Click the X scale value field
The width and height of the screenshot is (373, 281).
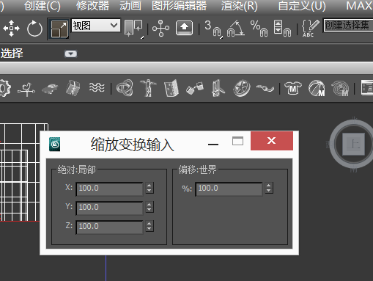pyautogui.click(x=109, y=189)
